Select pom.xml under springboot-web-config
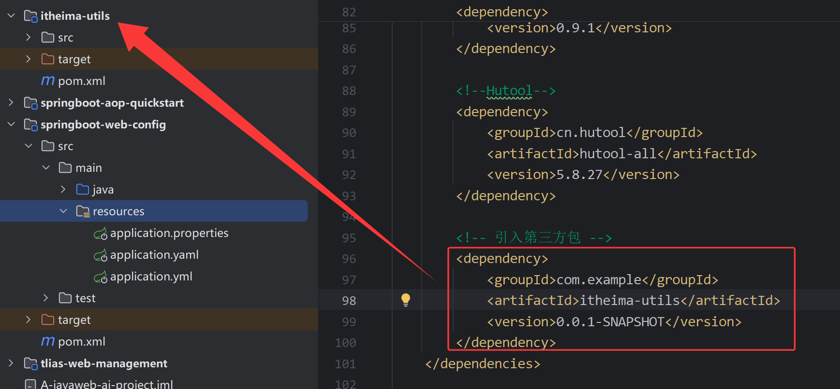 pyautogui.click(x=82, y=341)
